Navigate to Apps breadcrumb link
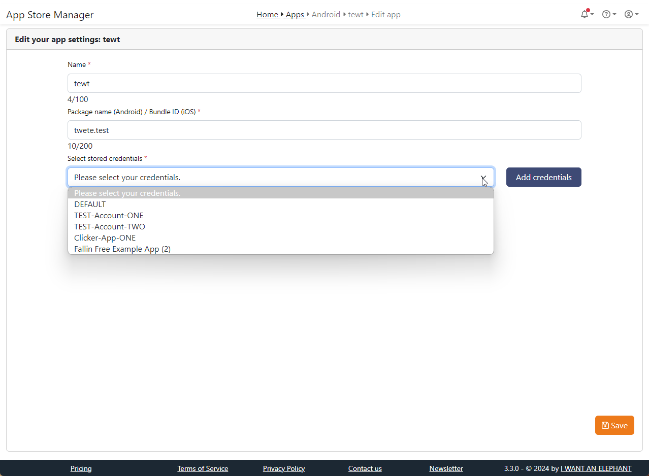Screen dimensions: 649x476 pos(295,14)
